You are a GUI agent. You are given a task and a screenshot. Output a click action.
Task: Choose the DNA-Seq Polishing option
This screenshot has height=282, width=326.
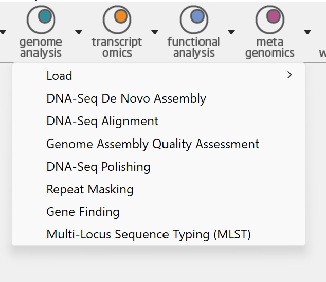click(98, 167)
